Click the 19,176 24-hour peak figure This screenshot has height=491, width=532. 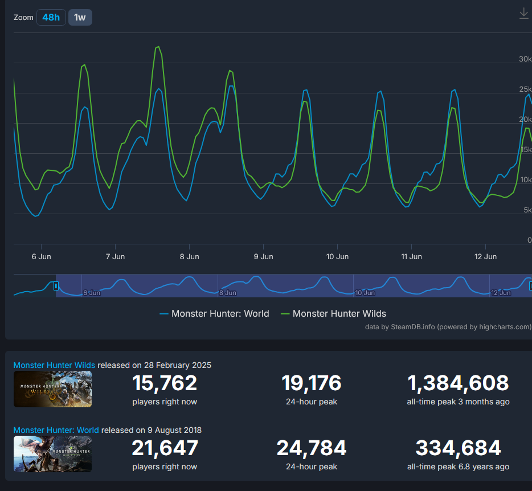pyautogui.click(x=312, y=383)
